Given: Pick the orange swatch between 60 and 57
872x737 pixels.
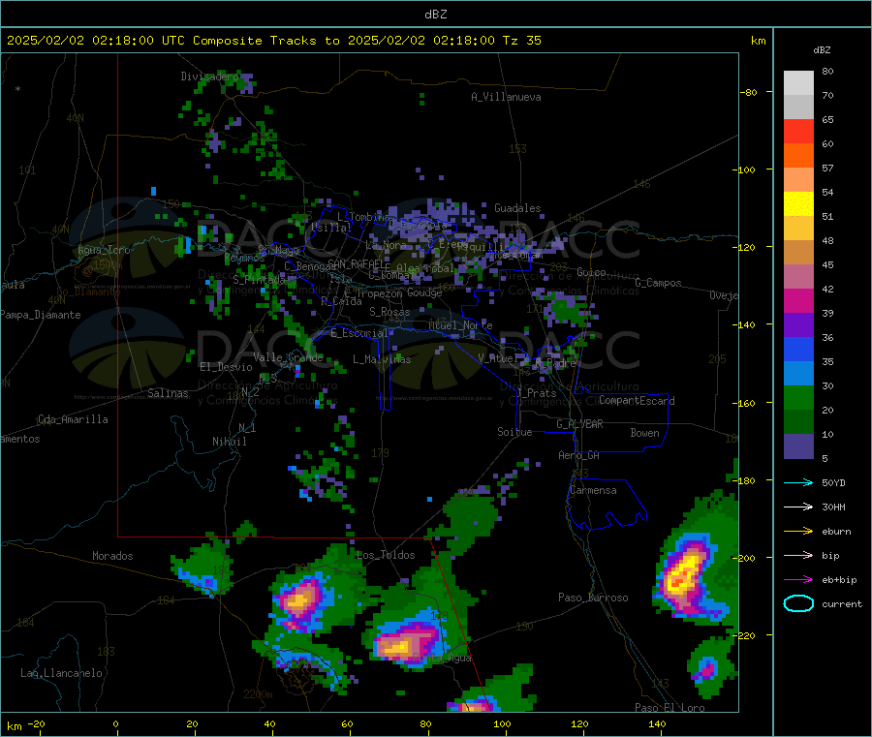Looking at the screenshot, I should tap(798, 156).
